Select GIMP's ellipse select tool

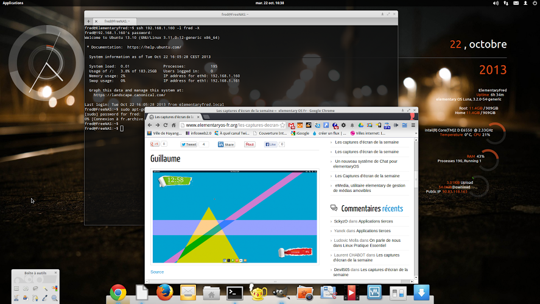(26, 289)
